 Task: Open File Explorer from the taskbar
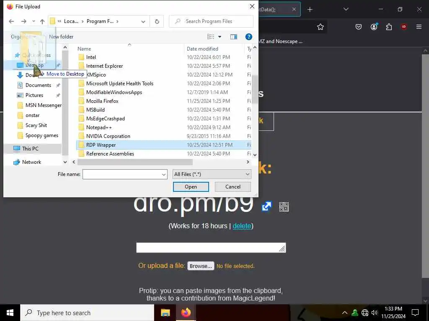click(165, 313)
